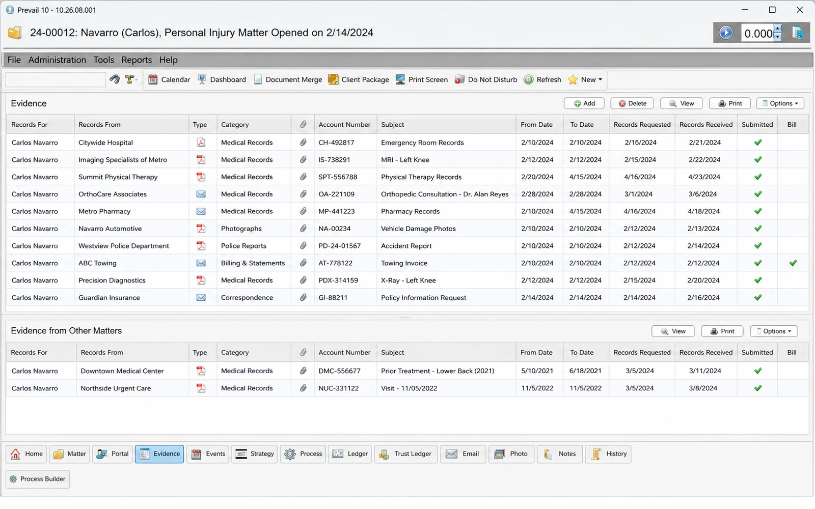Open the Help menu
Screen dimensions: 815x509
tap(169, 60)
